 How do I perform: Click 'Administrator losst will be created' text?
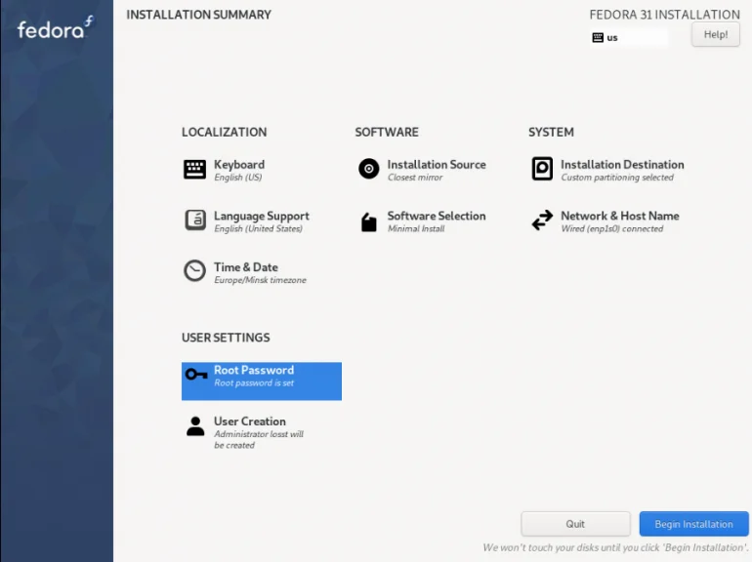pyautogui.click(x=259, y=439)
